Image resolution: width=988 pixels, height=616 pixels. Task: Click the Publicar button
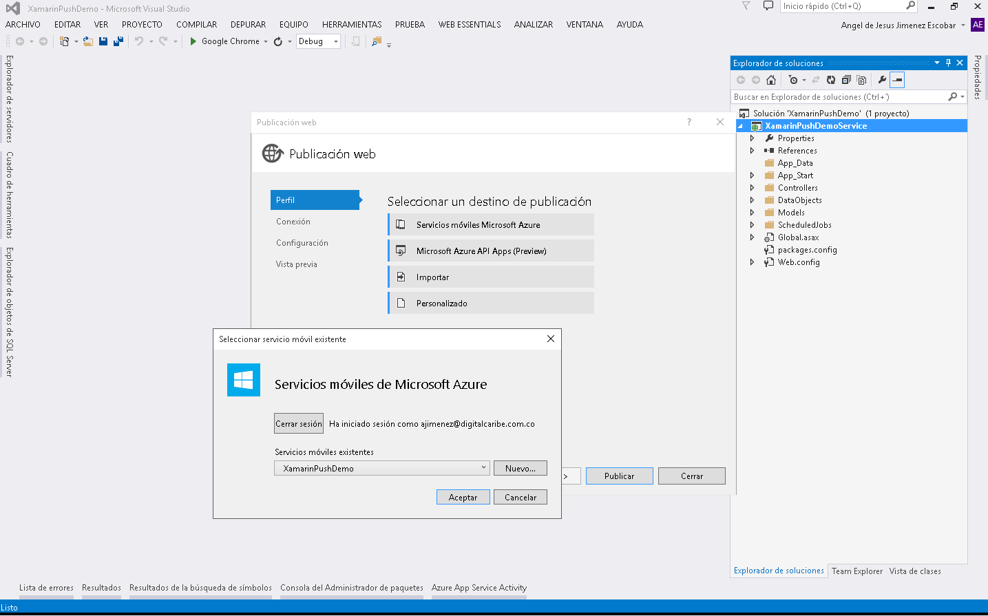[620, 476]
